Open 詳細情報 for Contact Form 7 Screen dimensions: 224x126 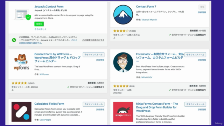click(x=202, y=13)
